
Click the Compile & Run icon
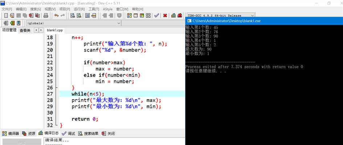[142, 16]
